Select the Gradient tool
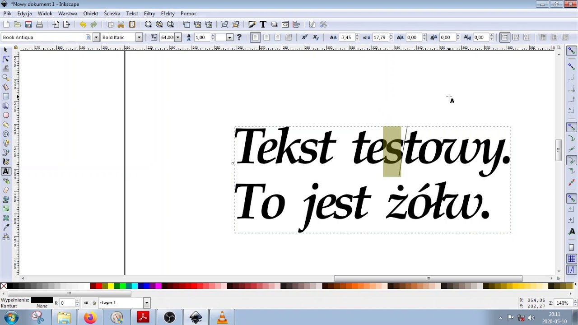The height and width of the screenshot is (325, 578). pyautogui.click(x=6, y=209)
